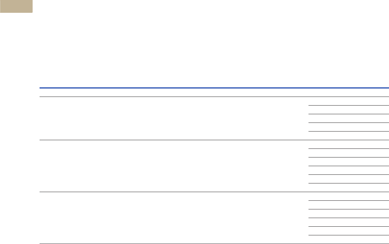Select second right sub-row of third table group
Screen dimensions: 389x244
click(348, 205)
